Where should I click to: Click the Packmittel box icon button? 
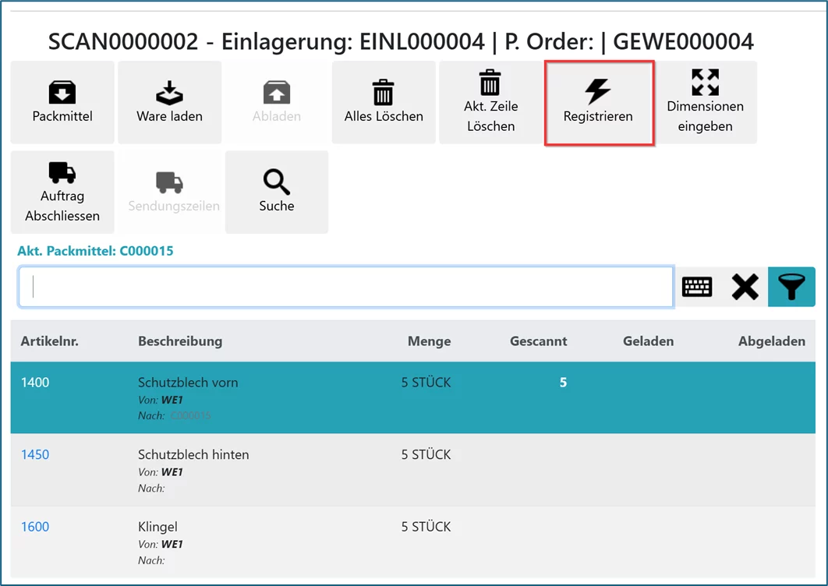(62, 103)
